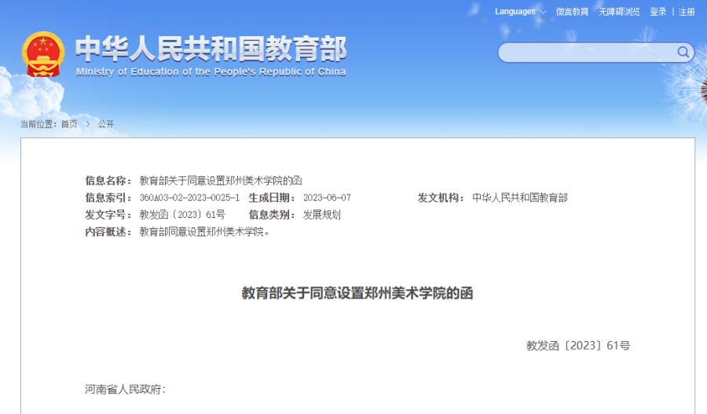Click the 发文机构 value 中华人民共和国教育部

[520, 198]
